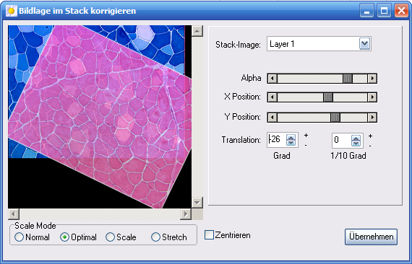
Task: Open the Stack-Image Layer 1 dropdown
Action: 364,44
